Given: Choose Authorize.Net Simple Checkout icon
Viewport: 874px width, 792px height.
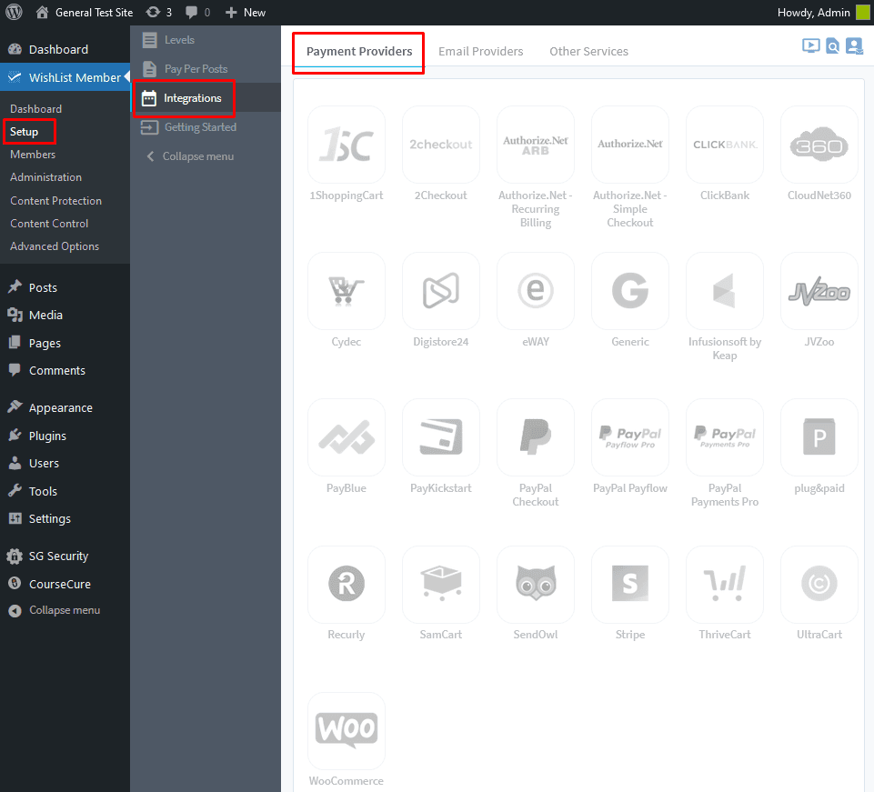Looking at the screenshot, I should coord(630,145).
